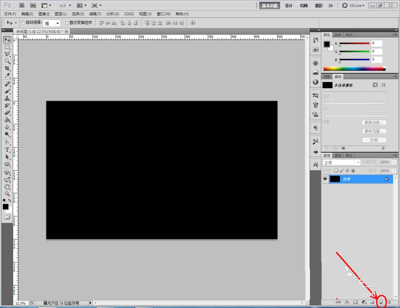Select the Quick Selection tool
The height and width of the screenshot is (308, 400).
pos(7,61)
